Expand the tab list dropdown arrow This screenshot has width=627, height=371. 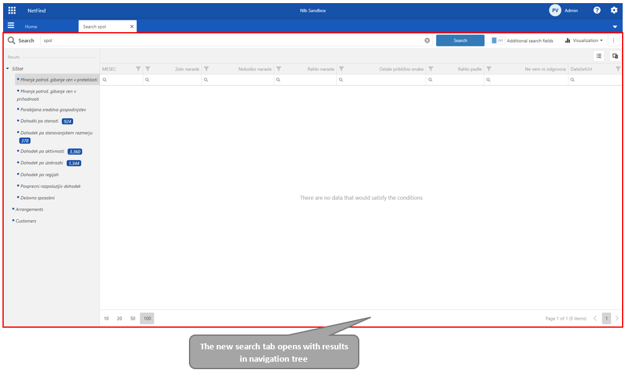(x=615, y=27)
